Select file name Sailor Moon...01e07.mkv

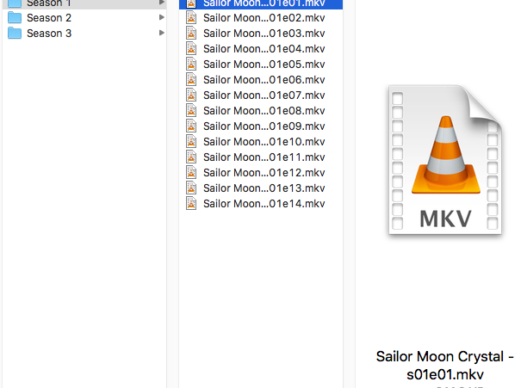tap(264, 95)
